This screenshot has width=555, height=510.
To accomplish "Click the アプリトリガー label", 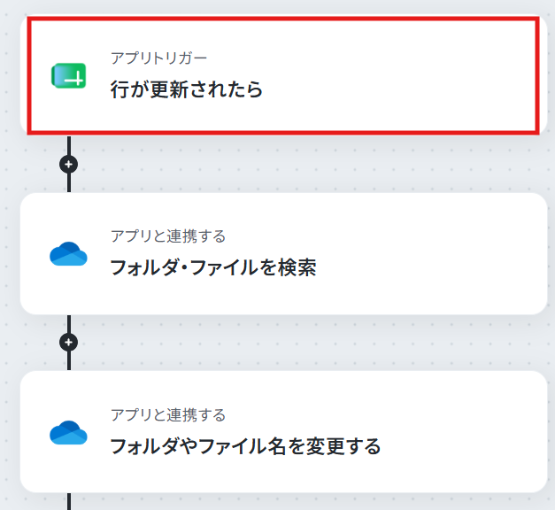I will (x=158, y=58).
